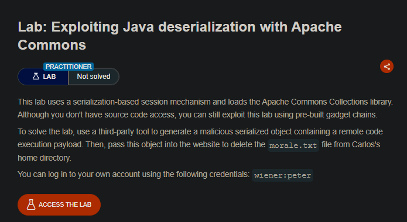Image resolution: width=407 pixels, height=222 pixels.
Task: Click the lab title heading
Action: 180,36
